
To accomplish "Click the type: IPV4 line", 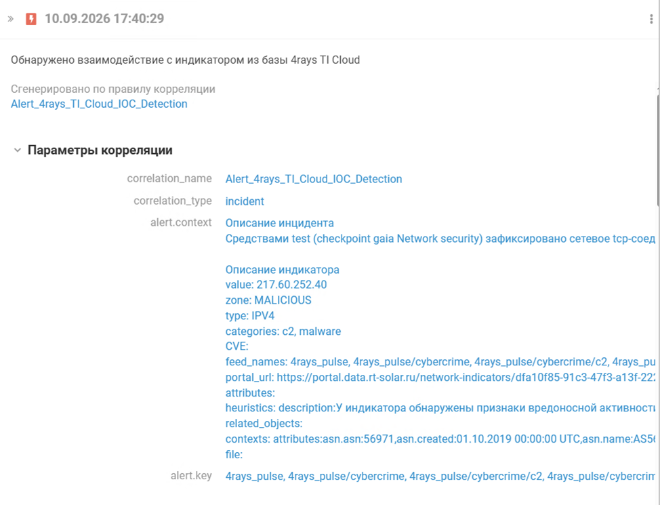I will pyautogui.click(x=249, y=316).
